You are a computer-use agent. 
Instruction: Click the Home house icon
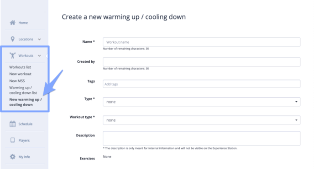tap(12, 23)
